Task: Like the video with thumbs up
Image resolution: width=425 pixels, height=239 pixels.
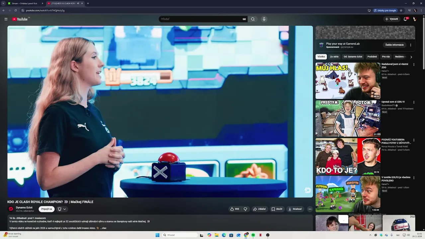Action: coord(234,209)
